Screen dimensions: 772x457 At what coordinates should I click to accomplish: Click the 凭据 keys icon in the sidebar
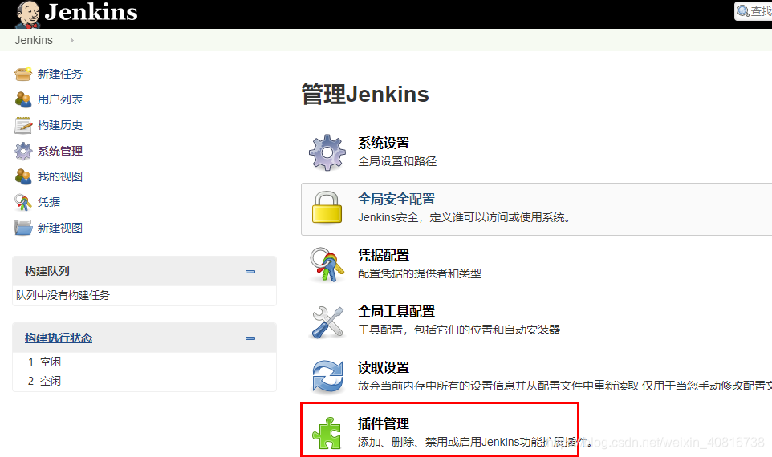tap(22, 202)
